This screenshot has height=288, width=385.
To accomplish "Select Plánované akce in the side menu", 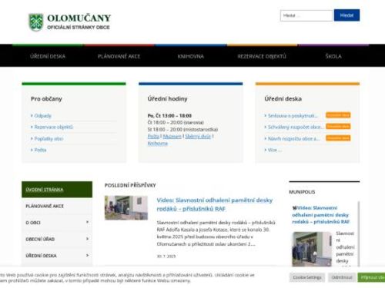I will click(x=57, y=206).
